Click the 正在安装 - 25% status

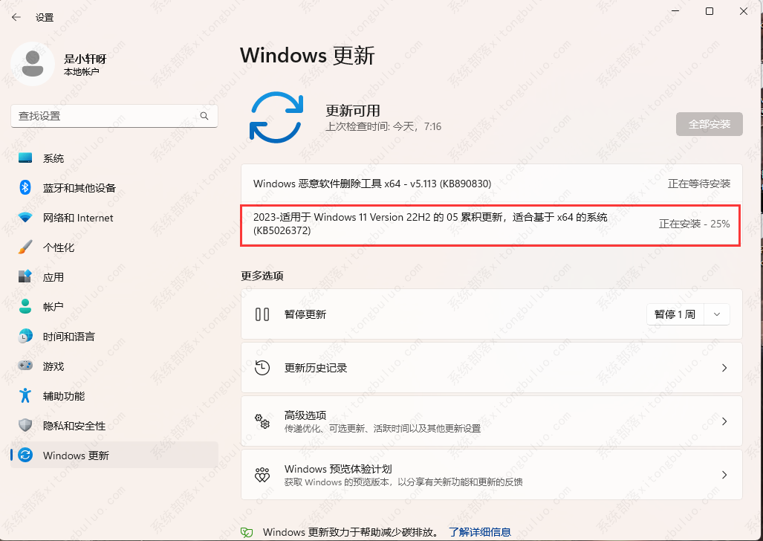pyautogui.click(x=695, y=224)
